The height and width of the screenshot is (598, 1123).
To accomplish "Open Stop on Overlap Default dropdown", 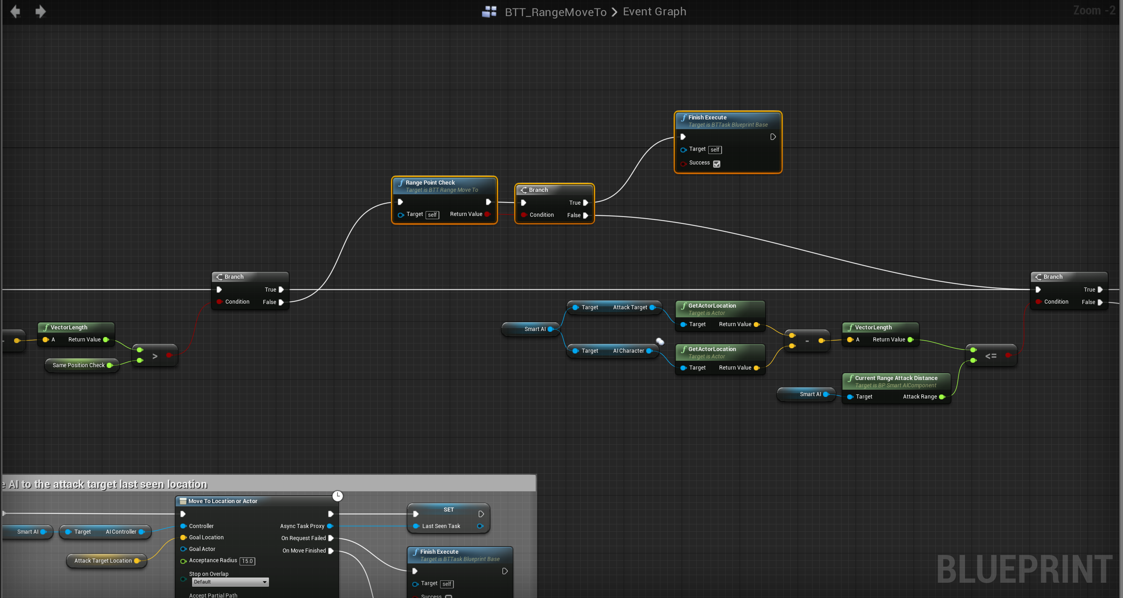I will [x=230, y=582].
